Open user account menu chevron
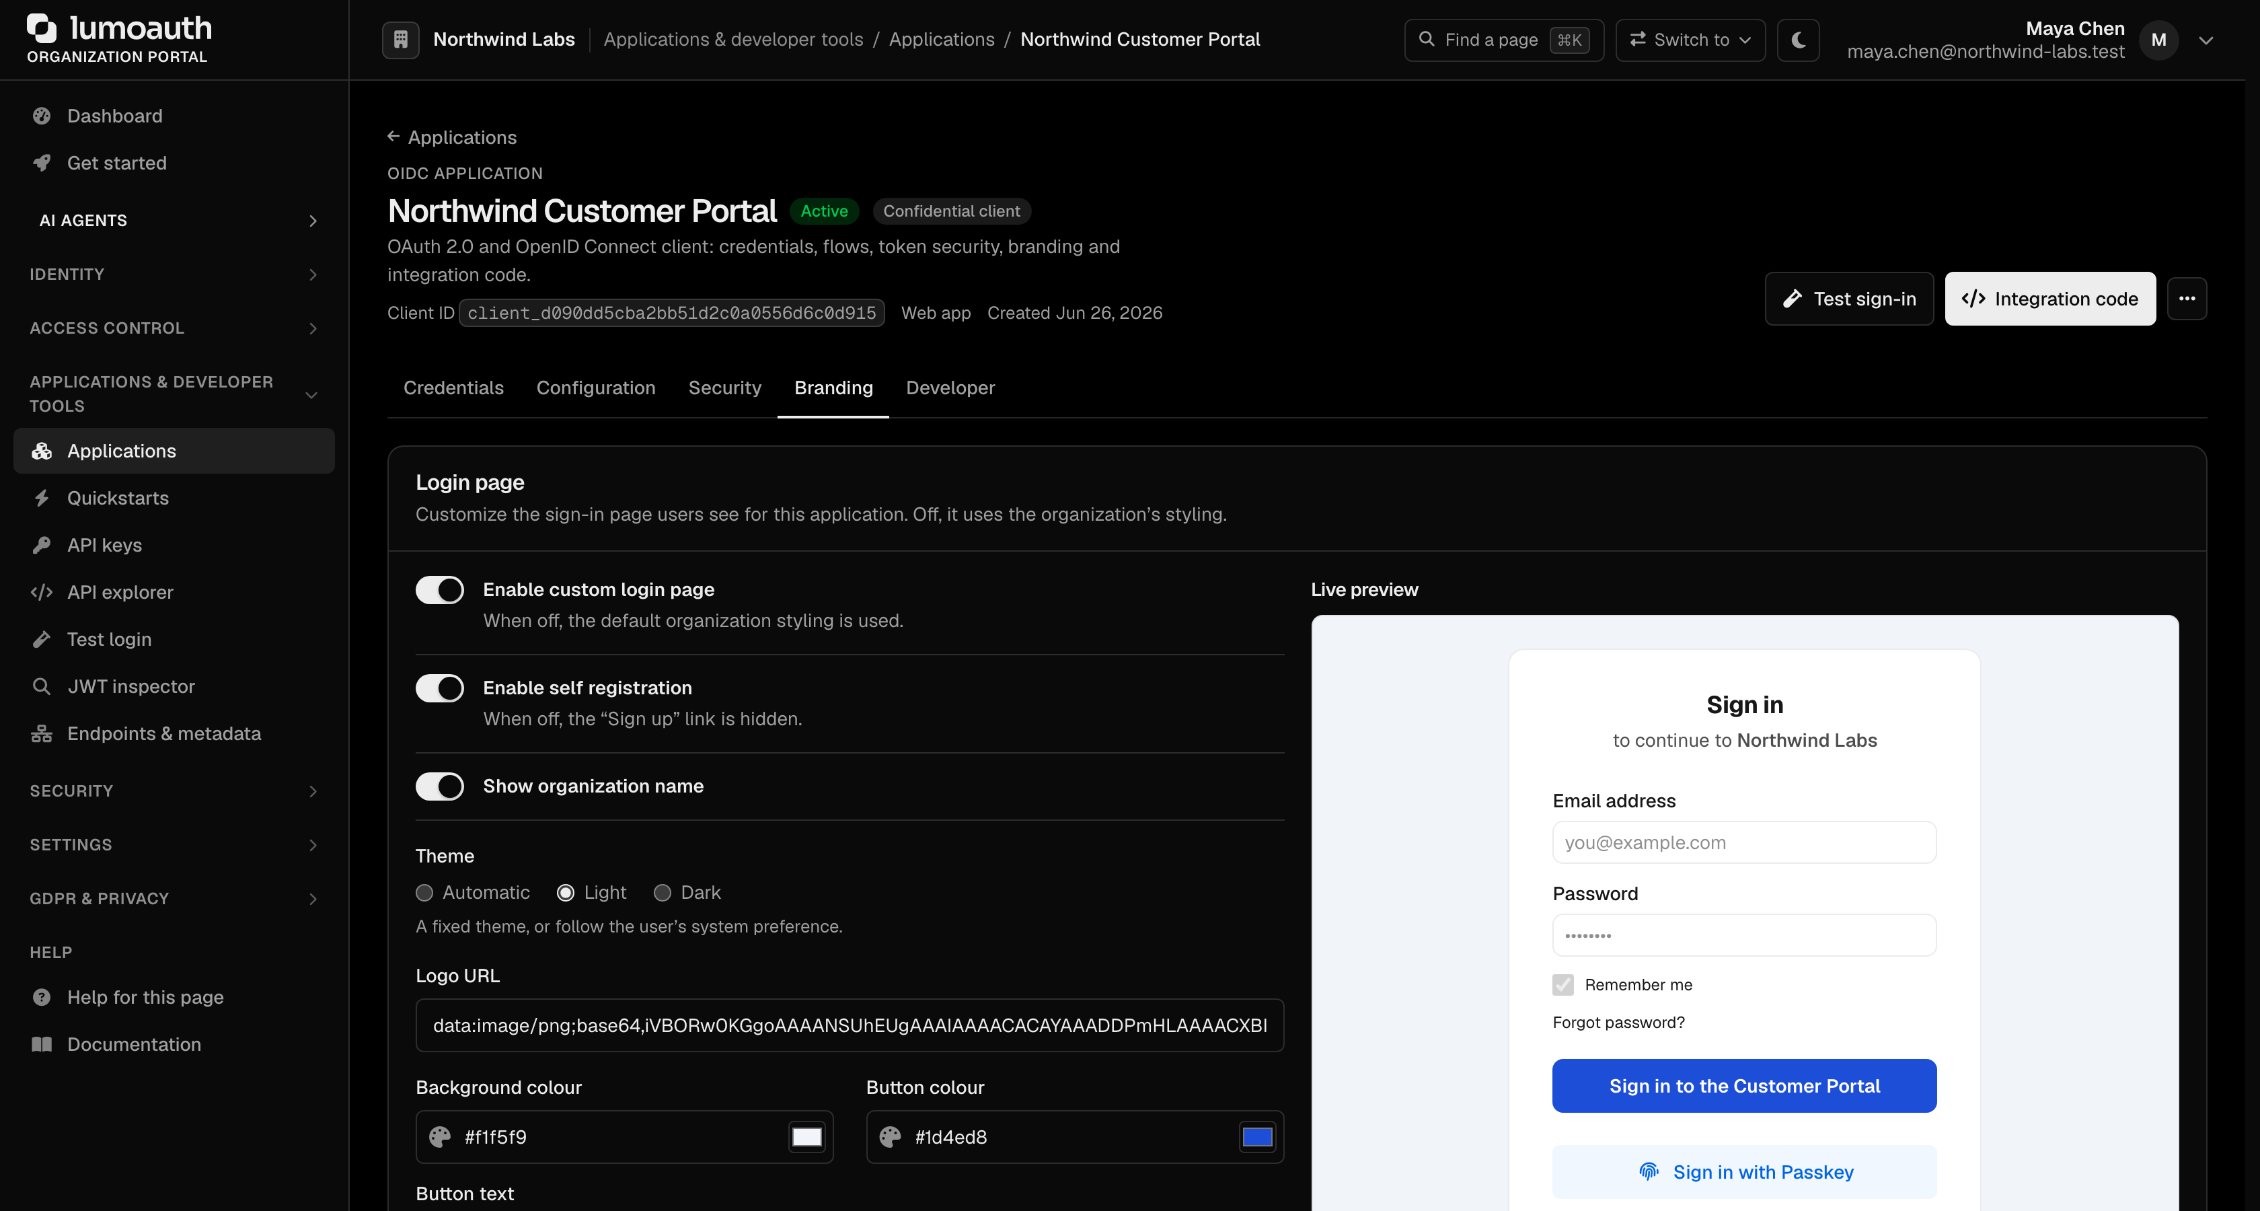 [x=2206, y=40]
